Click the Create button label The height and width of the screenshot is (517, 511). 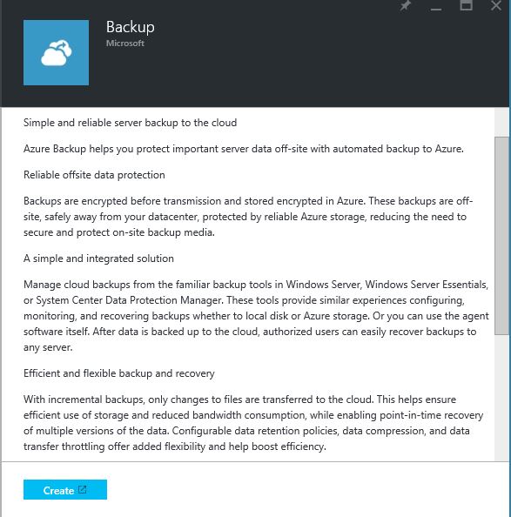click(x=58, y=491)
